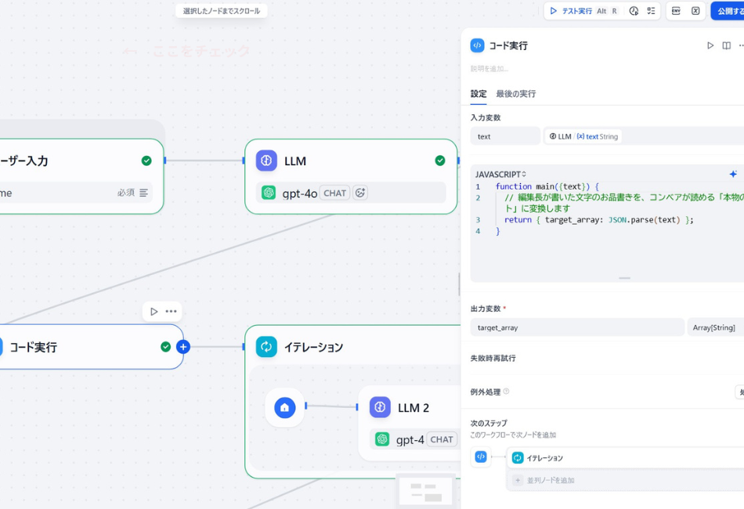Viewport: 744px width, 509px height.
Task: Click the home start icon inside イテレーション
Action: coord(285,407)
